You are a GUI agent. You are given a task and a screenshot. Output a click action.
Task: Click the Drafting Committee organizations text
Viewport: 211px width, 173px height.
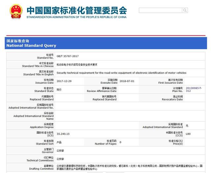tap(130, 167)
